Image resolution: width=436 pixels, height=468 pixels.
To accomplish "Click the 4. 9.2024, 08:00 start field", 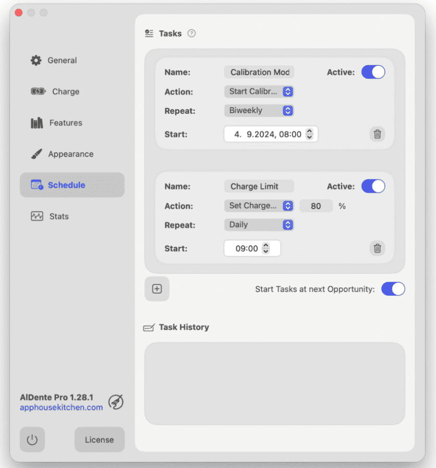I will pos(271,134).
